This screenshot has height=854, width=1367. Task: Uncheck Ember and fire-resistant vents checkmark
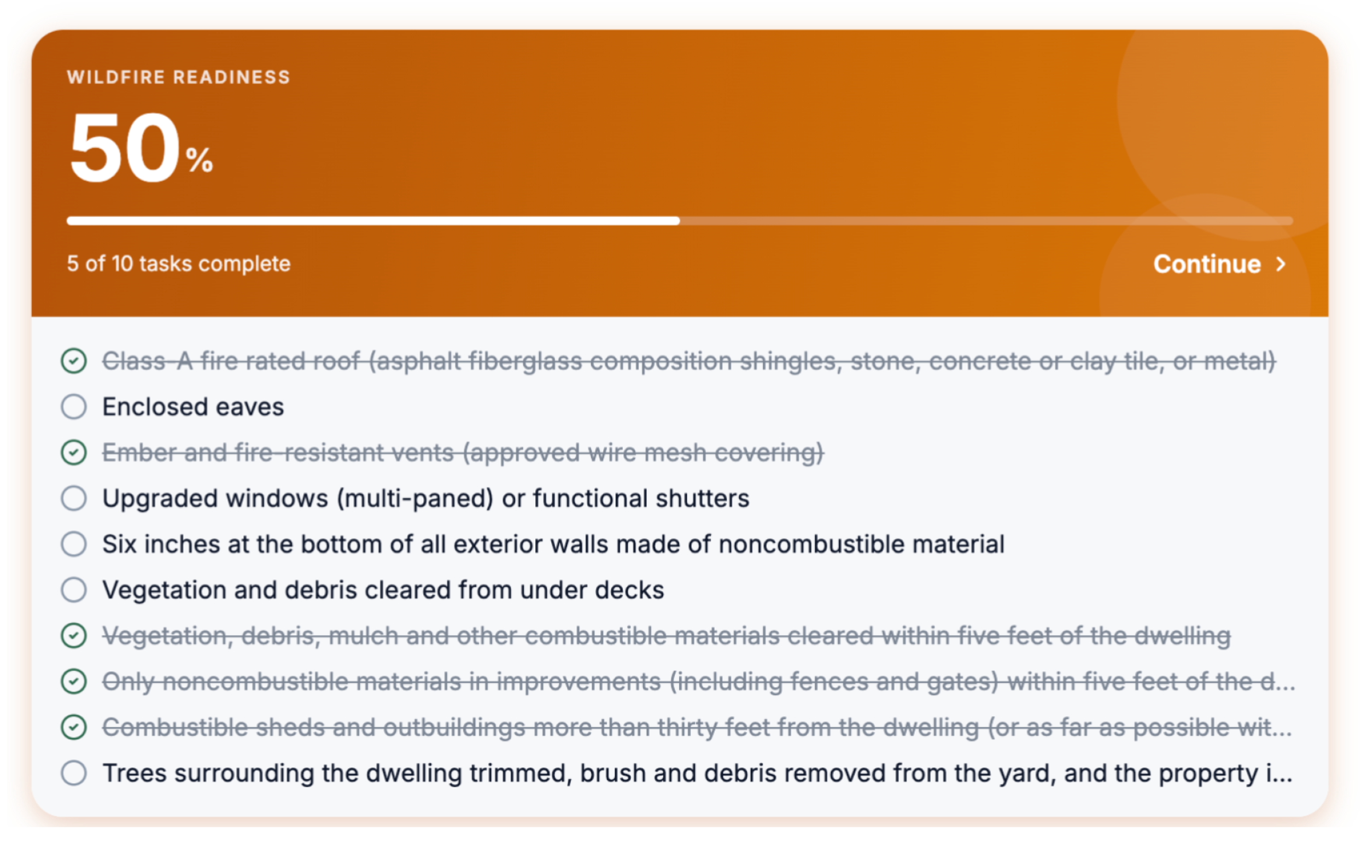click(x=74, y=452)
